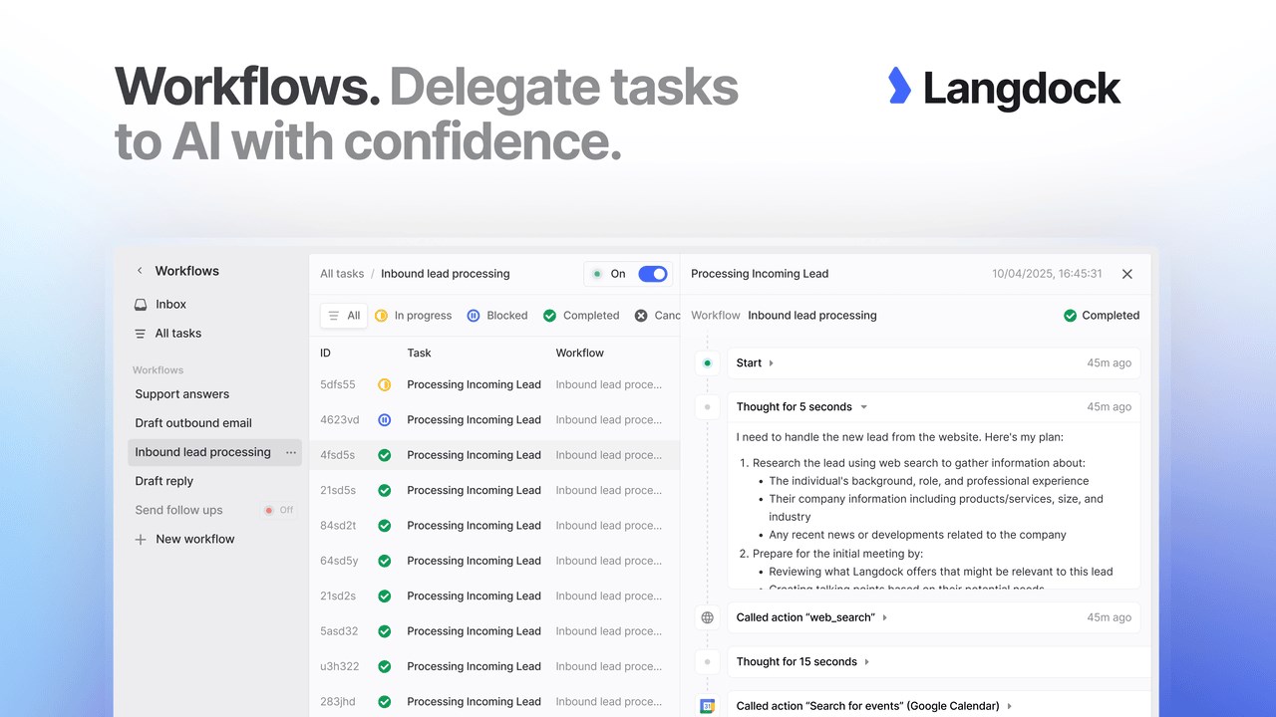Image resolution: width=1276 pixels, height=717 pixels.
Task: Open the Draft reply workflow
Action: [164, 481]
